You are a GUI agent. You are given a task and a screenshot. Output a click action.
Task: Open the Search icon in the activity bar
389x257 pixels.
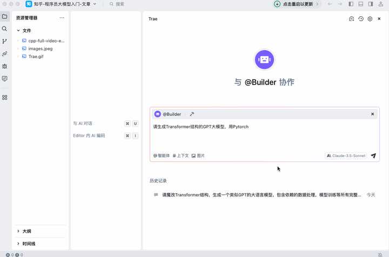pyautogui.click(x=4, y=29)
